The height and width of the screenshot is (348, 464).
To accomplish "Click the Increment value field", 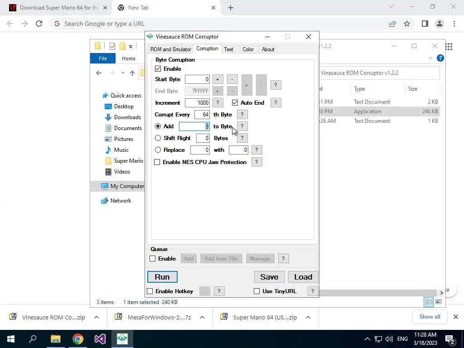I will pyautogui.click(x=198, y=103).
